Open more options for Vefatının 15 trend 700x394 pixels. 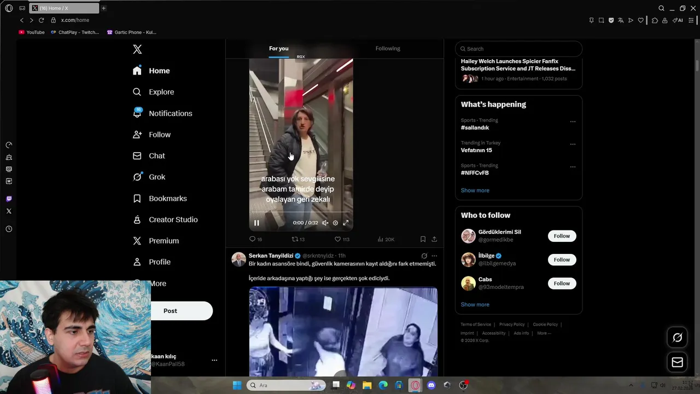pyautogui.click(x=573, y=144)
